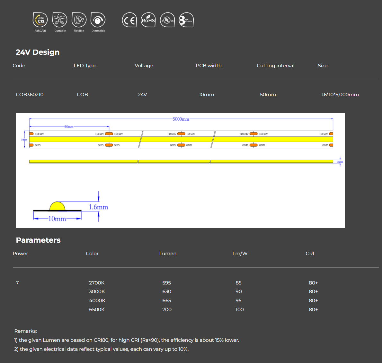This screenshot has height=363, width=382.
Task: Click the 10mm width dimension label
Action: (x=57, y=219)
